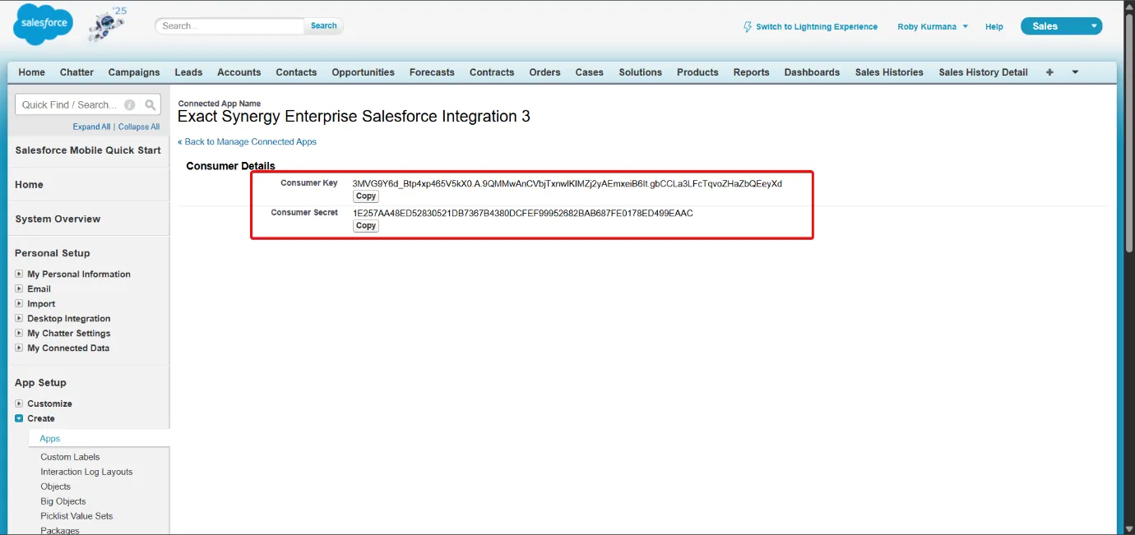
Task: Select Big Objects under Create
Action: 63,501
